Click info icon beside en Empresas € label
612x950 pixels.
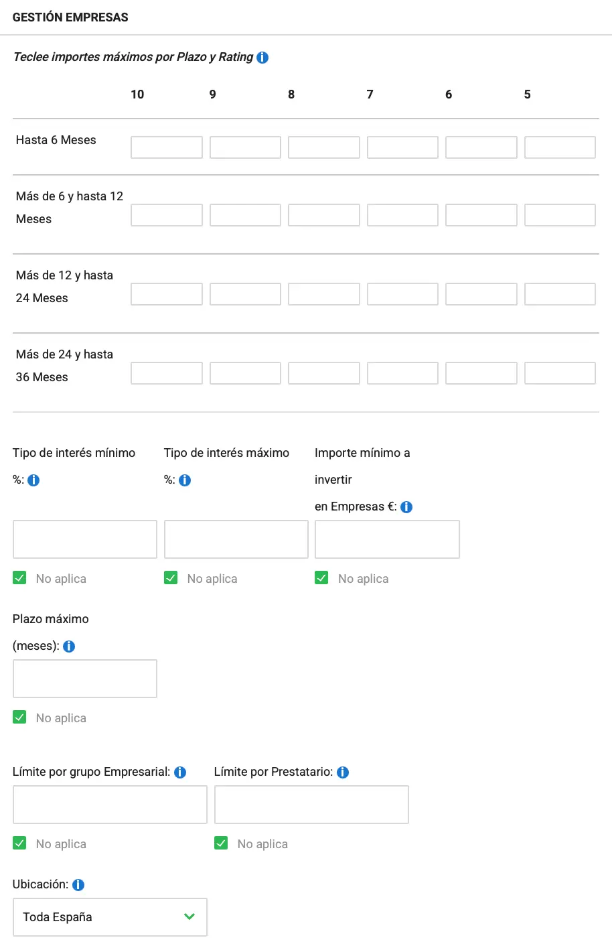click(x=406, y=507)
